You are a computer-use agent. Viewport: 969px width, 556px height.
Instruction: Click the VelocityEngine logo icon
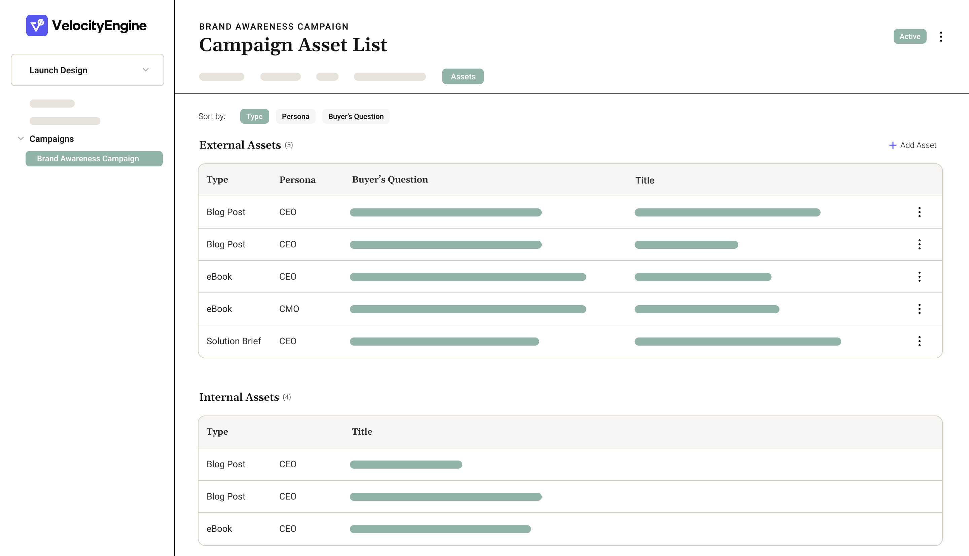(x=37, y=25)
